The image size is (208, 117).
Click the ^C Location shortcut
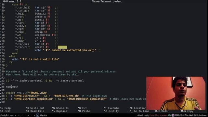point(138,108)
